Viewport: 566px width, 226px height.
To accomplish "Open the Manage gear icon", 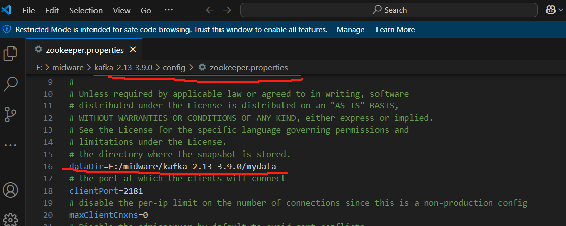I will [10, 219].
